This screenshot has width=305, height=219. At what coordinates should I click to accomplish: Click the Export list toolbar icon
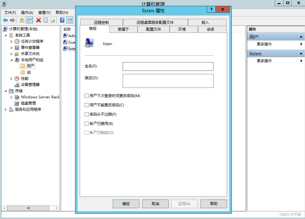[53, 20]
